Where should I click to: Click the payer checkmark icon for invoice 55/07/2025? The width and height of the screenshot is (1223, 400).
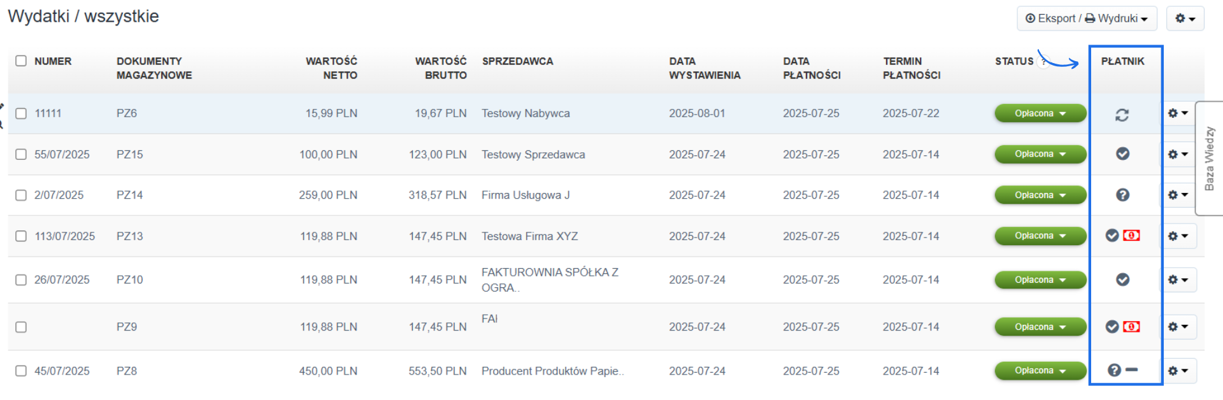[1122, 154]
